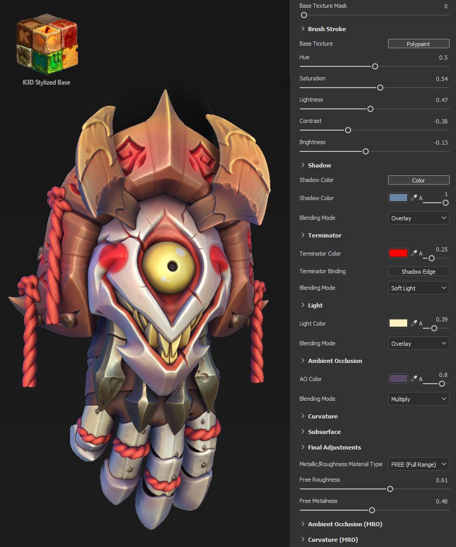Click the Polypaint Base Texture button
Screen dimensions: 456x547
419,44
